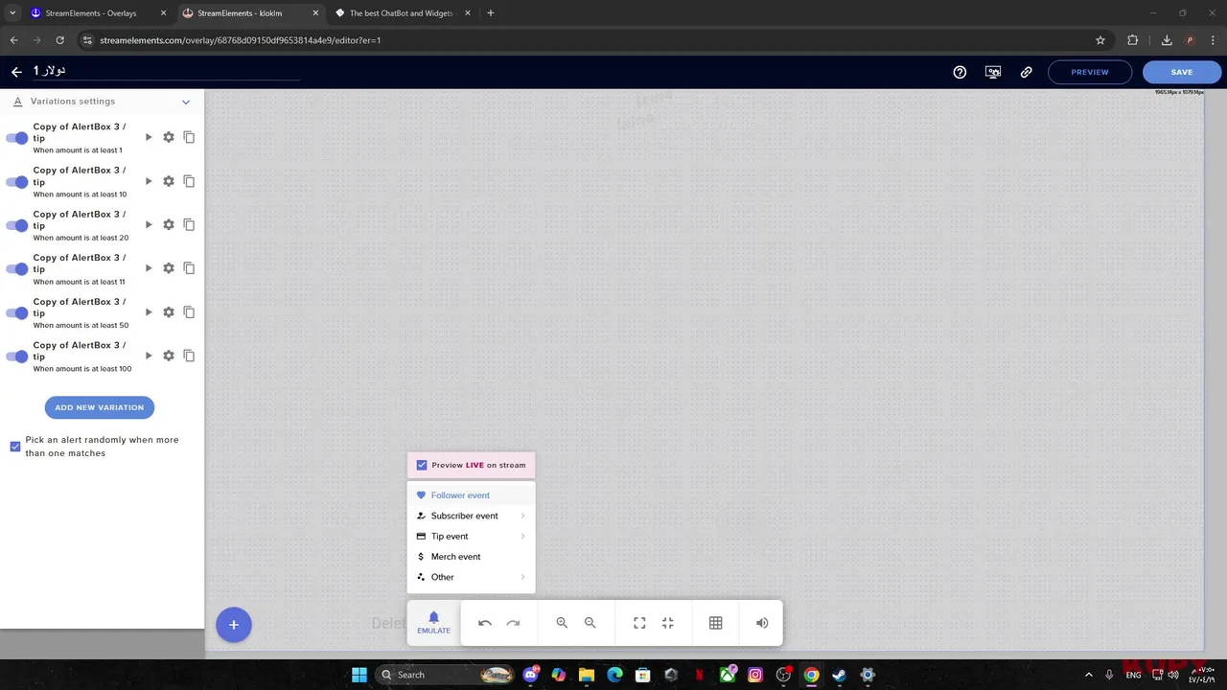The image size is (1227, 690).
Task: Duplicate the 'at least 10' variation
Action: pos(189,181)
